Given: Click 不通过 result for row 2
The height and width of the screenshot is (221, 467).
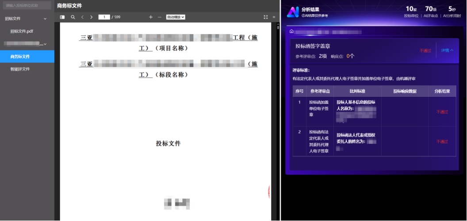Looking at the screenshot, I should tap(442, 142).
